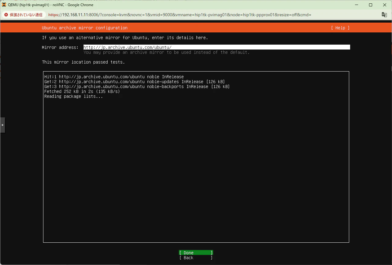Click the archive mirror hint text below field

point(167,52)
